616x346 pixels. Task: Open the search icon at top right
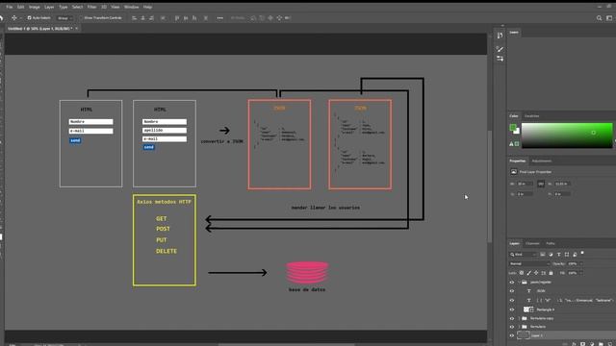[599, 18]
